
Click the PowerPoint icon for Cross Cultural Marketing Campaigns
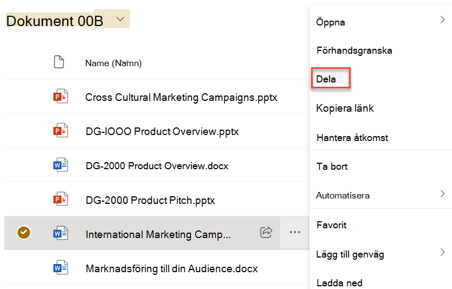61,96
